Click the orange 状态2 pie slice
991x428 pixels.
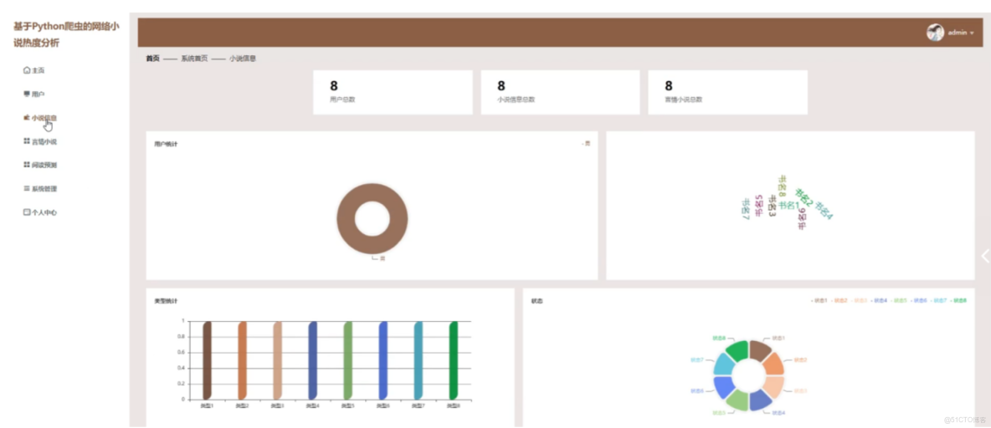coord(773,364)
